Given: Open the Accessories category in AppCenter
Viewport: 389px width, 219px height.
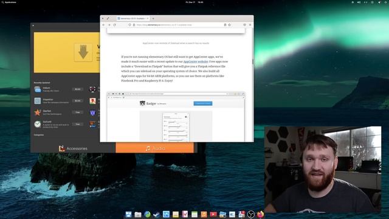Looking at the screenshot, I should click(x=73, y=148).
